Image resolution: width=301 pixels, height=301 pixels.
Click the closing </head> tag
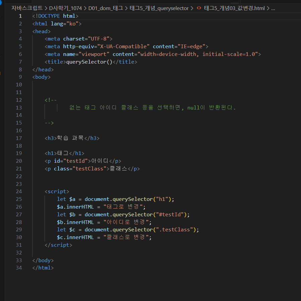(x=43, y=70)
